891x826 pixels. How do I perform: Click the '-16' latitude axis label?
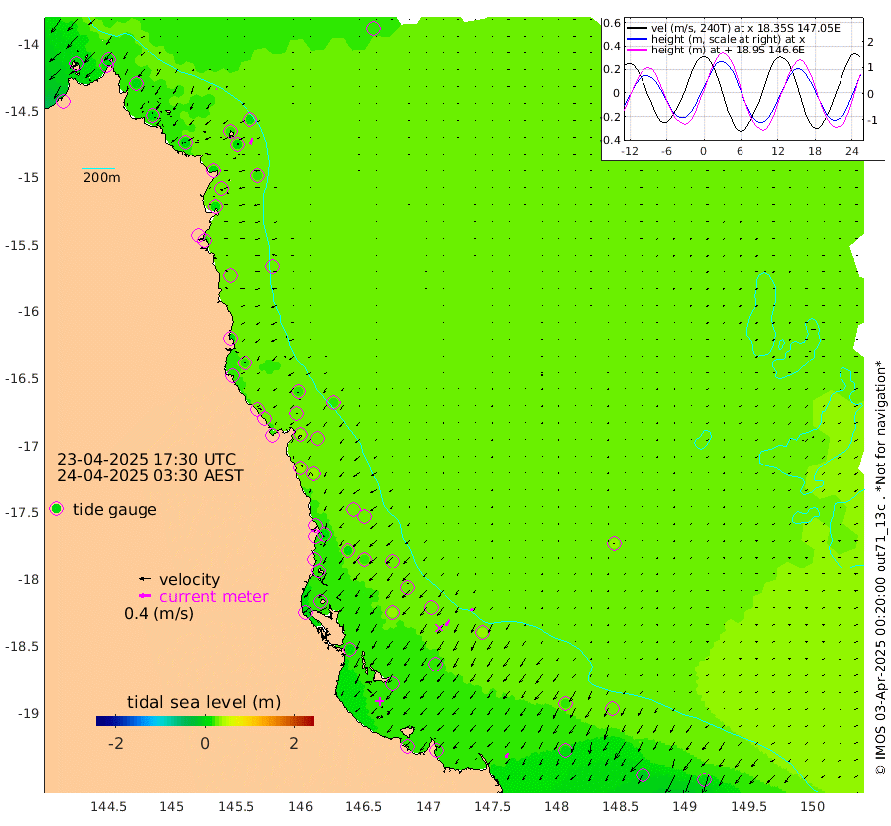tap(28, 312)
